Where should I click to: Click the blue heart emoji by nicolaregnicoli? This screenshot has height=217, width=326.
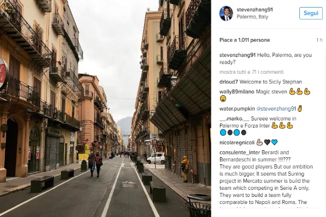point(274,143)
